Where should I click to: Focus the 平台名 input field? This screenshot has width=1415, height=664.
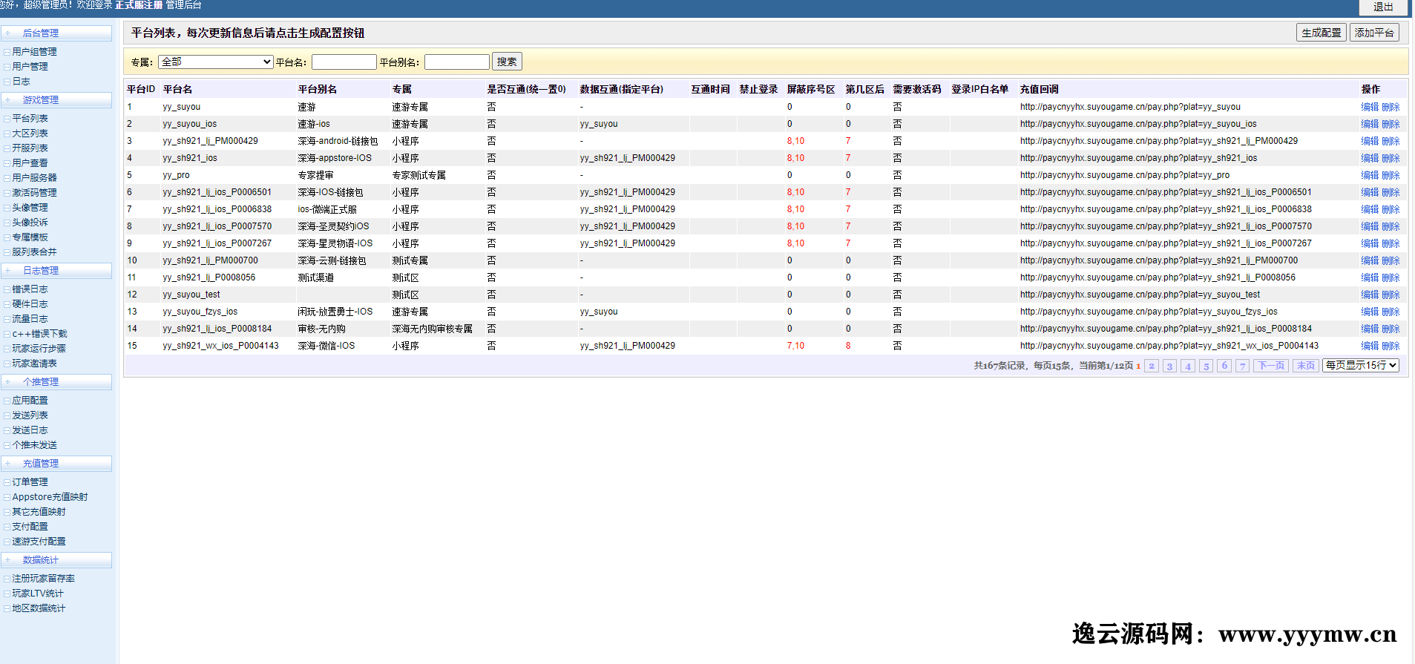[x=344, y=62]
